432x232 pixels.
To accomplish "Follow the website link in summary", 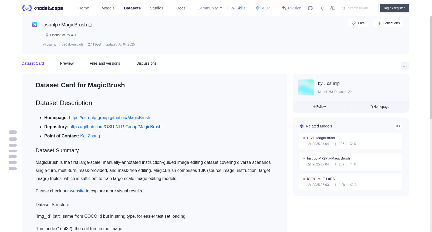I will coord(77,191).
